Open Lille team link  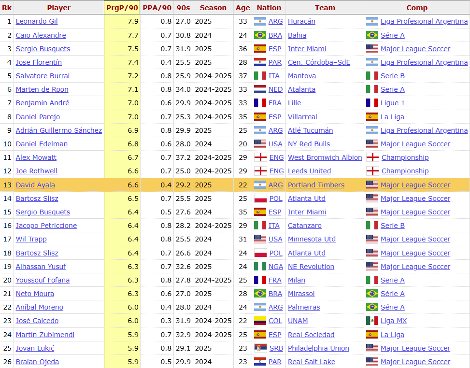(x=294, y=103)
